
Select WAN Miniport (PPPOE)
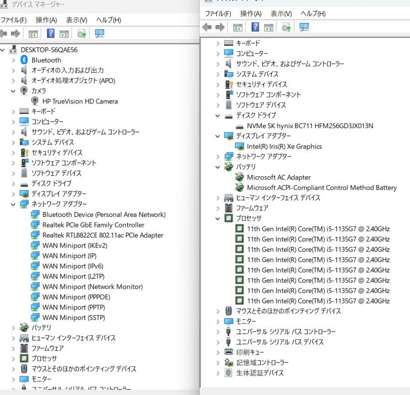coord(76,297)
